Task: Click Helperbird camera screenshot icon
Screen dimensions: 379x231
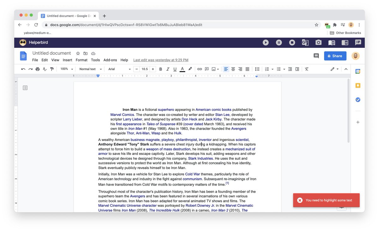Action: (x=318, y=42)
